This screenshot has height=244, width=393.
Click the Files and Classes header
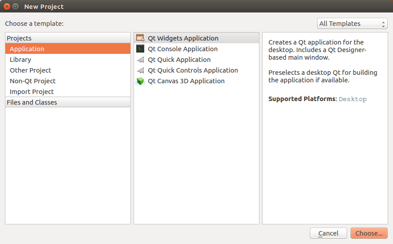tap(68, 102)
